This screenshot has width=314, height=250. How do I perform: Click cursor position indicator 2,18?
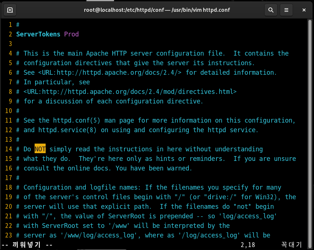tap(248, 245)
